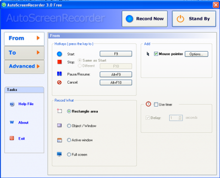Expand the Advanced section arrow

(x=38, y=66)
